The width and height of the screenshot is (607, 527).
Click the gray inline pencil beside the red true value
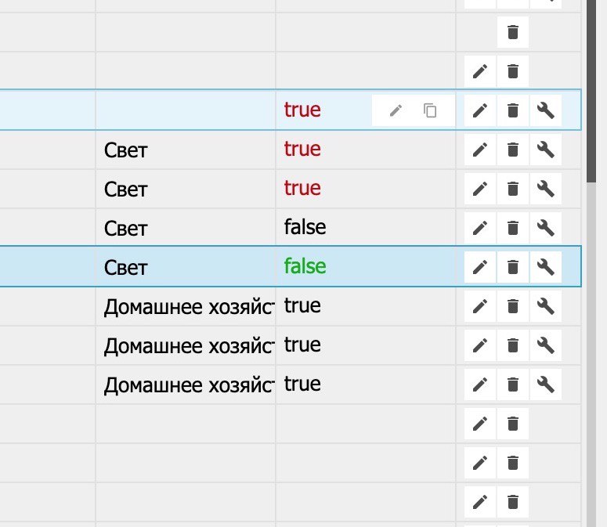tap(396, 110)
